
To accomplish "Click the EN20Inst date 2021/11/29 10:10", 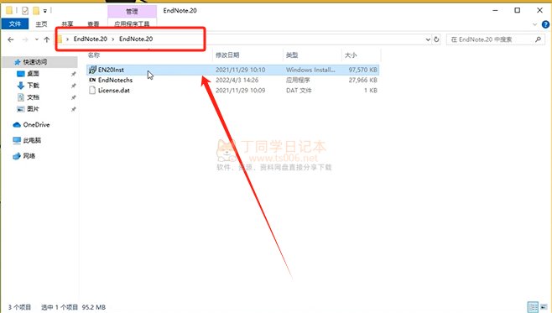I will (240, 70).
